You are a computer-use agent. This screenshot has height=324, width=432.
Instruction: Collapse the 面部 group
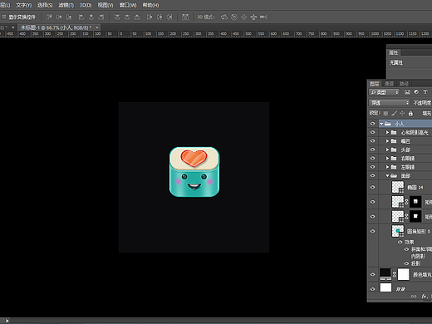pyautogui.click(x=388, y=175)
